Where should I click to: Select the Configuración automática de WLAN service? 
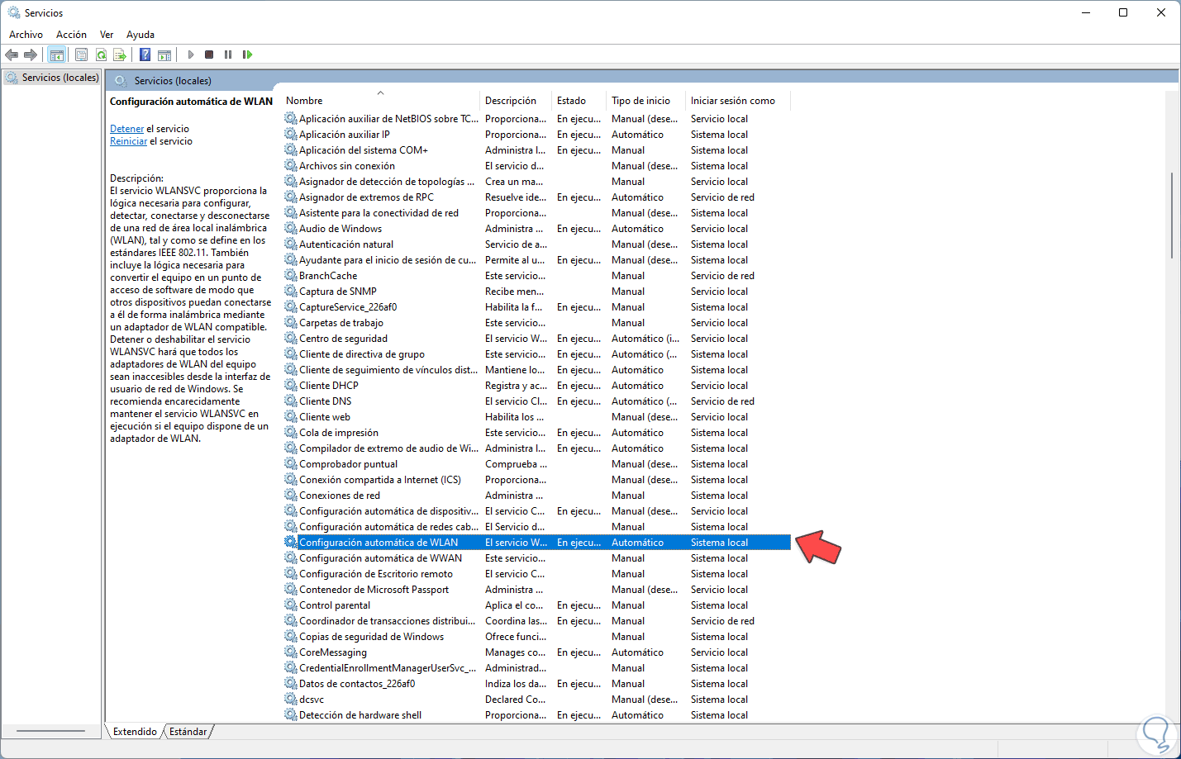pos(537,543)
